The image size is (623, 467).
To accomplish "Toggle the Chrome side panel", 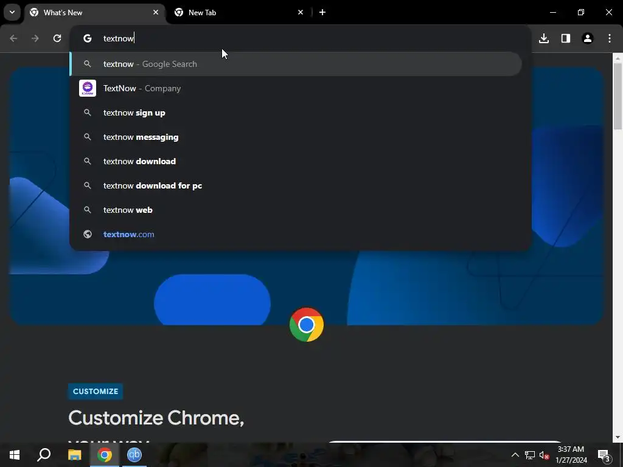I will 566,38.
